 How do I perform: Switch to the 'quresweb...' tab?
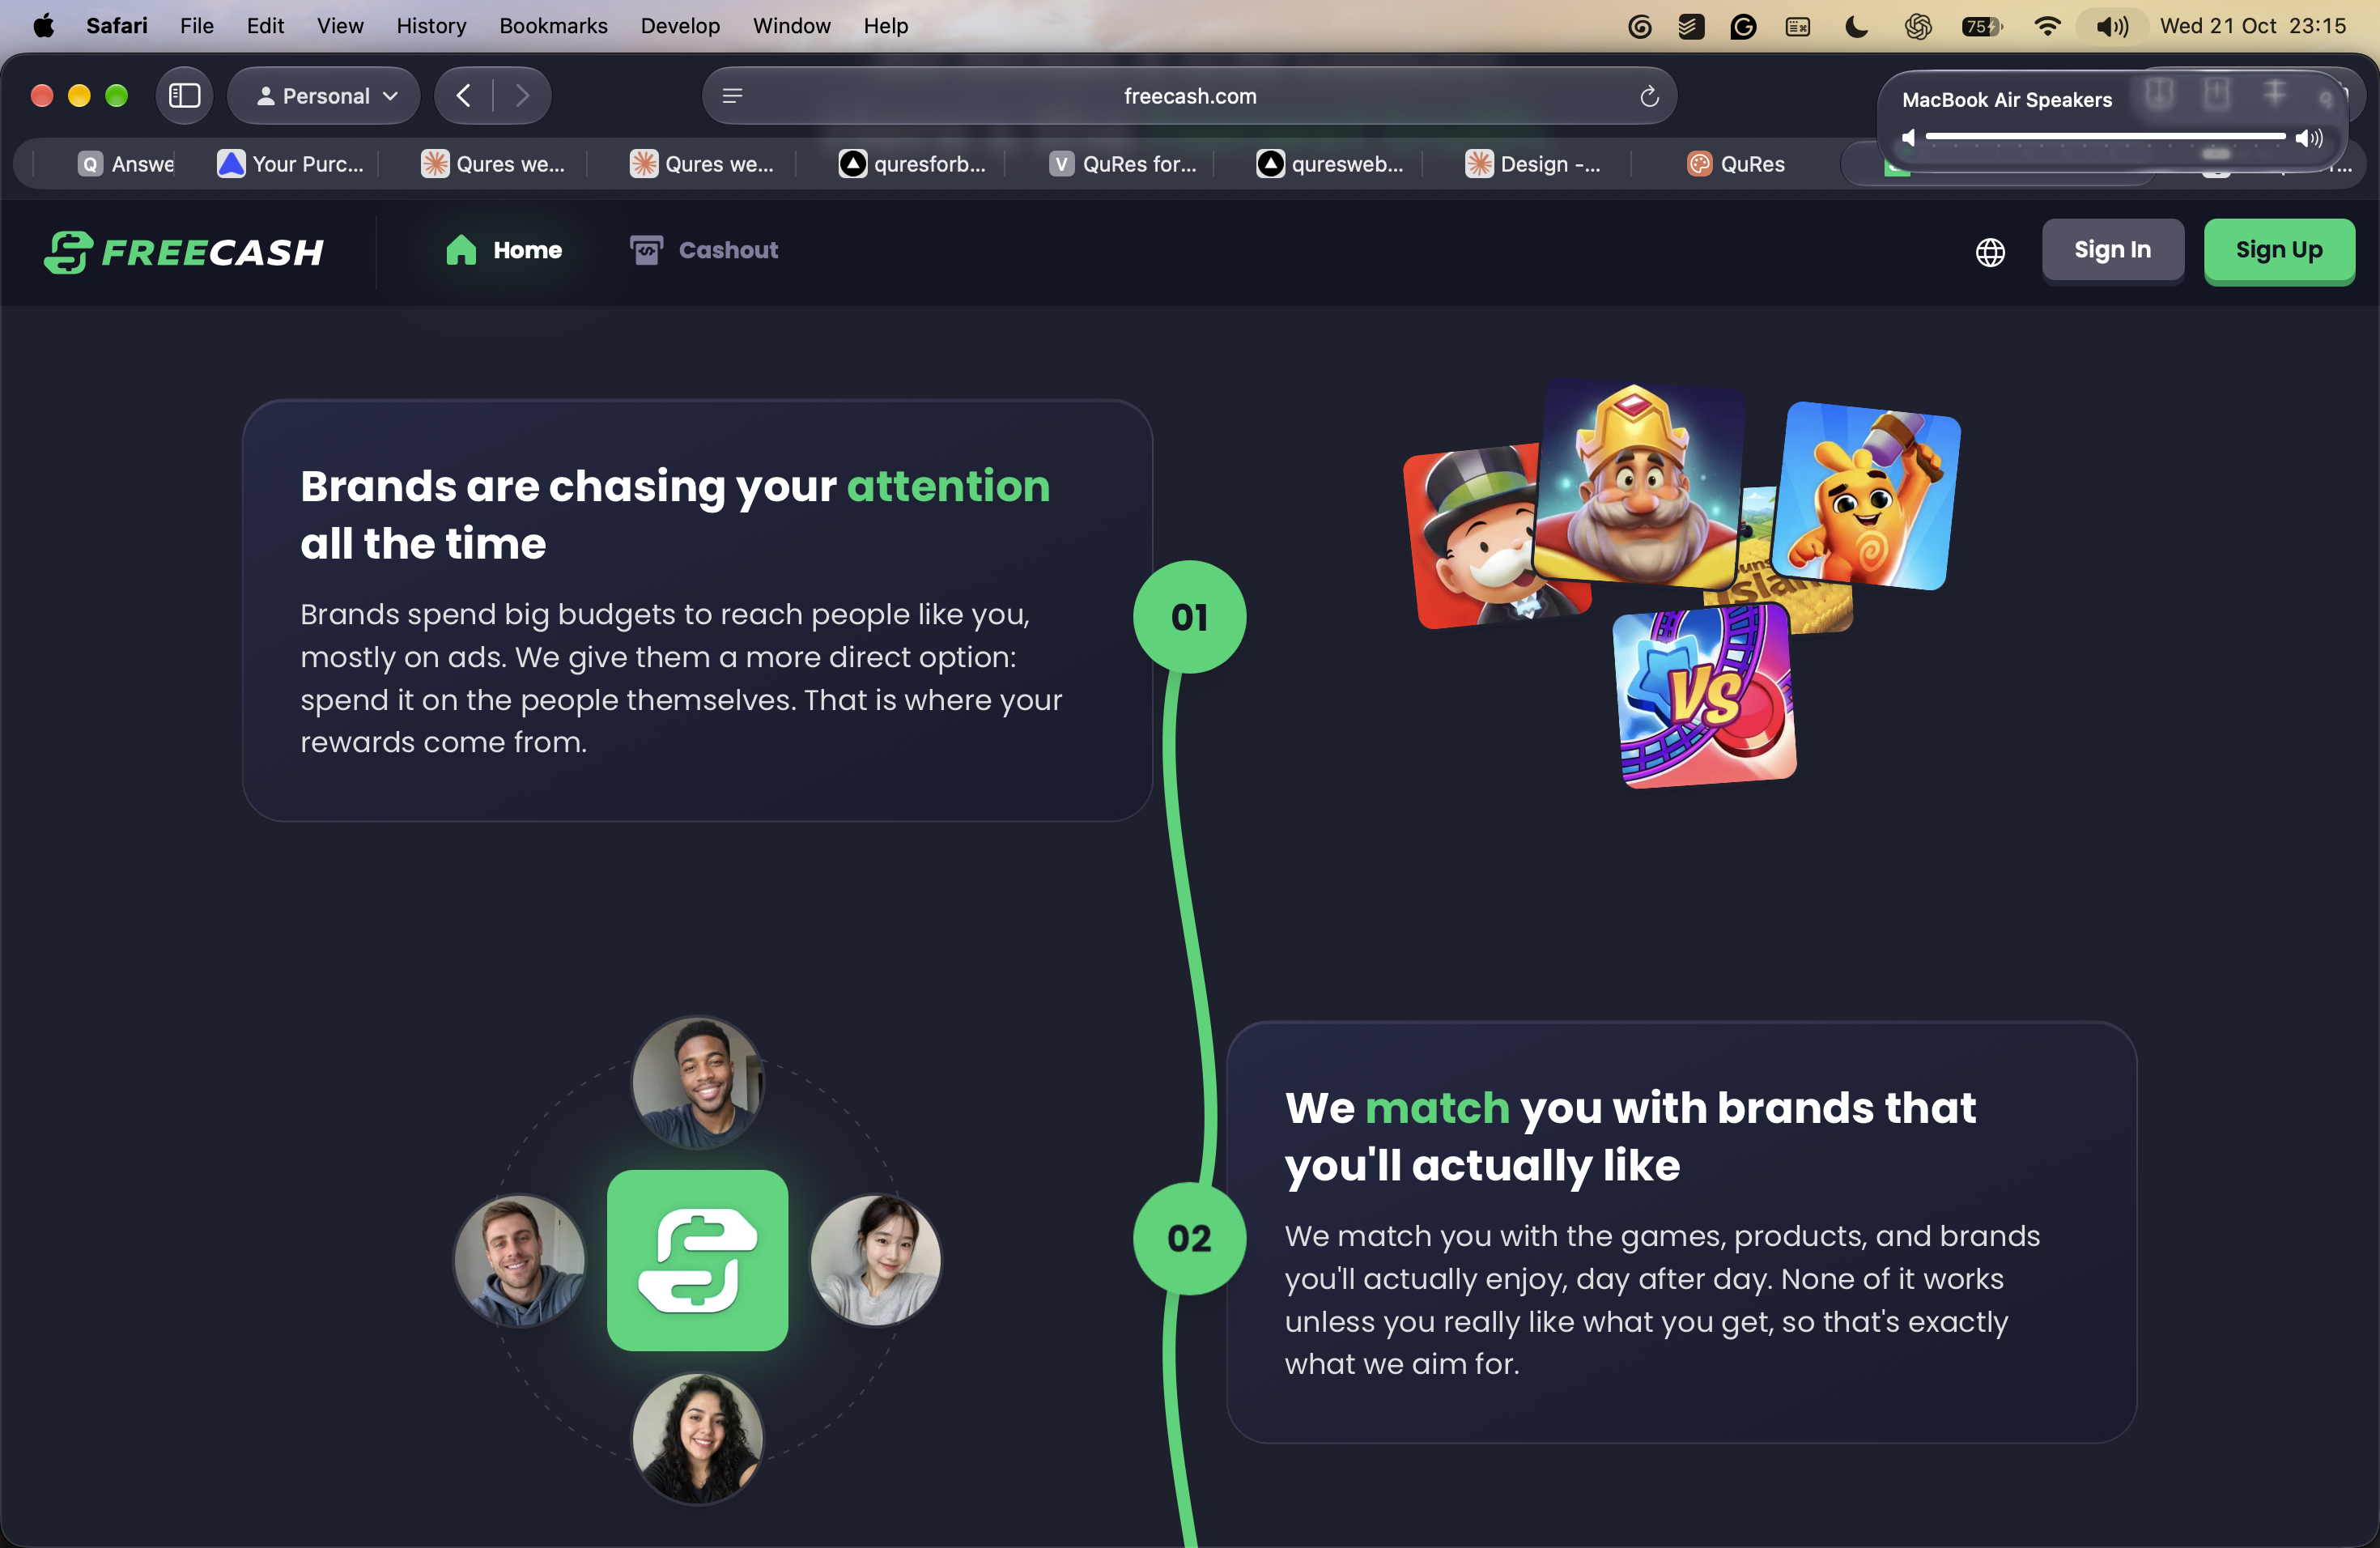[1330, 164]
